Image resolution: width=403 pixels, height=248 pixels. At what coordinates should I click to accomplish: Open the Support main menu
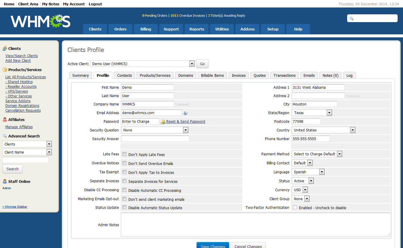point(171,29)
